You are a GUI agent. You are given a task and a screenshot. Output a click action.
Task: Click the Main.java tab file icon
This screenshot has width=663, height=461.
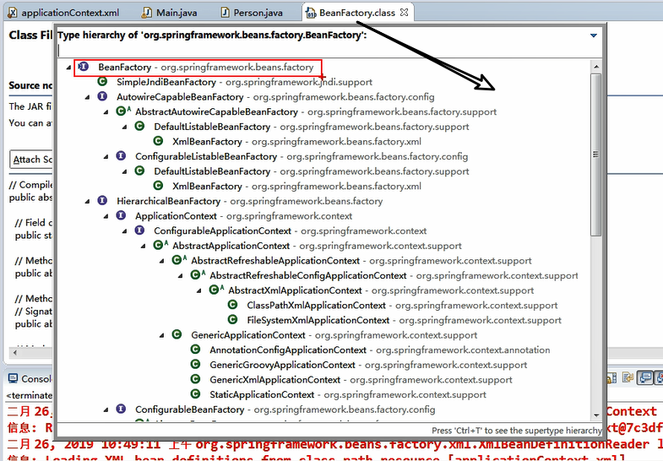click(x=147, y=13)
